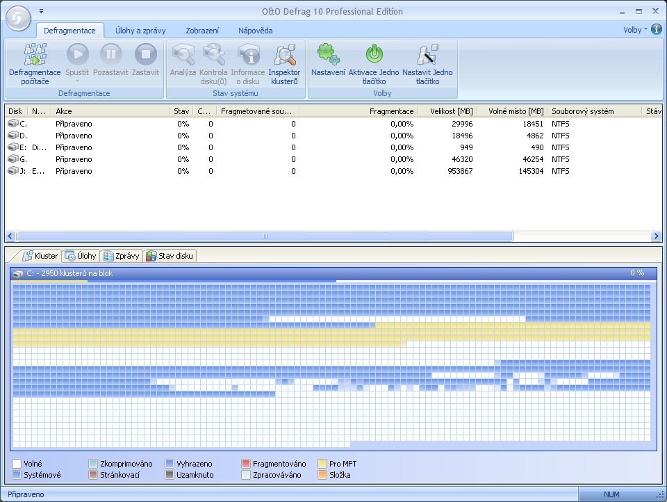The image size is (667, 502).
Task: Click the free space value 4862 for drive D:
Action: point(535,136)
